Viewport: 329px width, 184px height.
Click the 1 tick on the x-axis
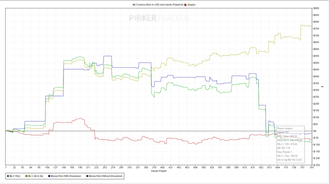coord(6,168)
